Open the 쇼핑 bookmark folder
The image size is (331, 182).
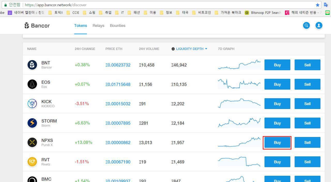tap(89, 12)
